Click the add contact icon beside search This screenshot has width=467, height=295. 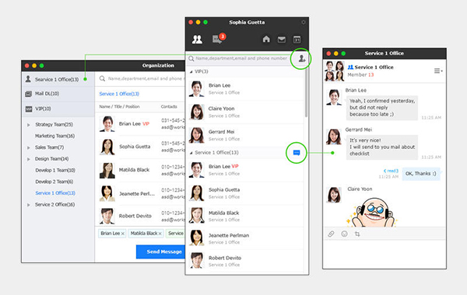pos(302,58)
